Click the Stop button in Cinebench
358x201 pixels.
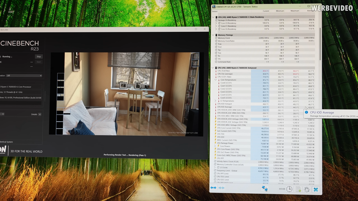click(38, 56)
